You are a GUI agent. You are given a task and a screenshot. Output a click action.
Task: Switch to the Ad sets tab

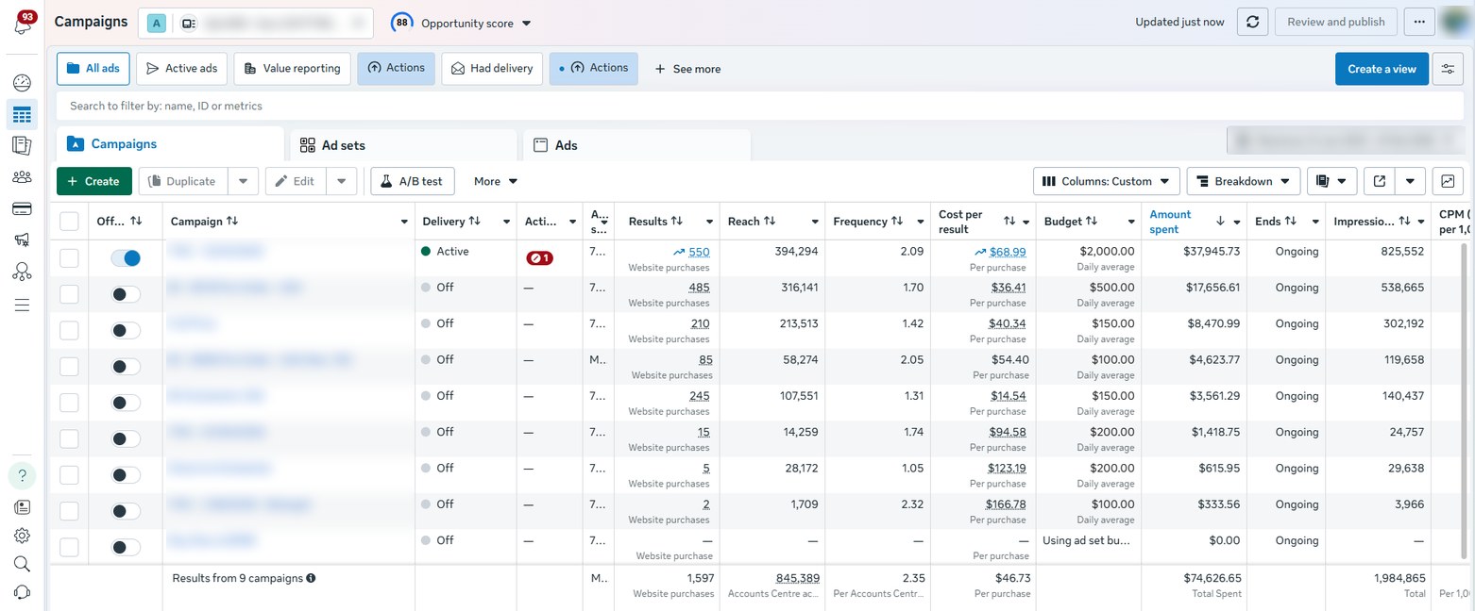pos(404,145)
